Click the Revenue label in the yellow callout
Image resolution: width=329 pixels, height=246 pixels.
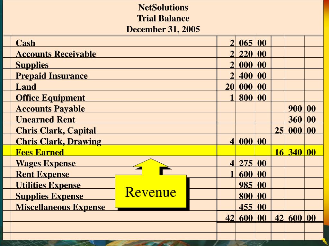(x=151, y=192)
